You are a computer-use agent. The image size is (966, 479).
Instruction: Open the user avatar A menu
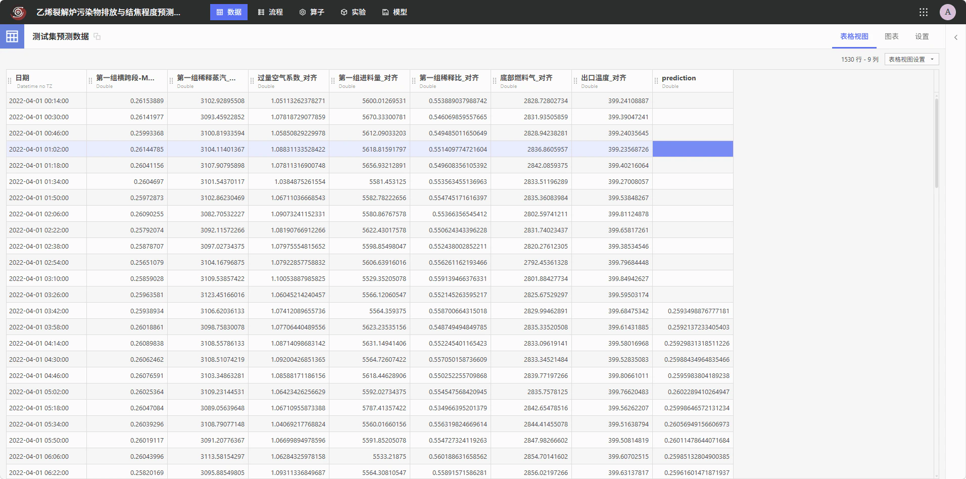(x=948, y=12)
